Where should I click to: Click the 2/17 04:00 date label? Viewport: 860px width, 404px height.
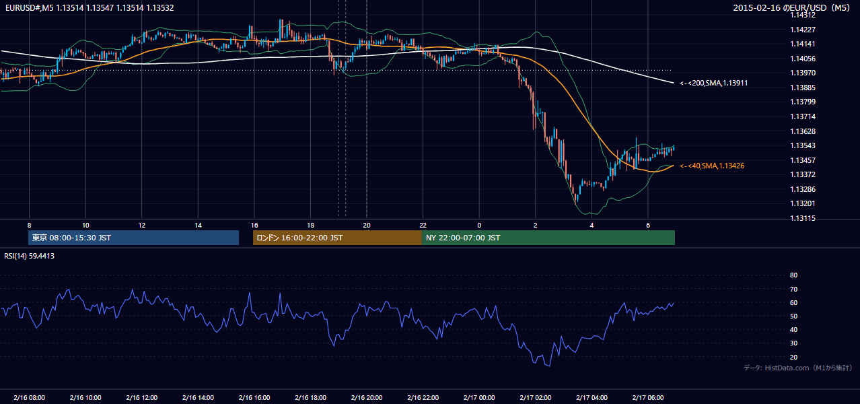click(592, 398)
